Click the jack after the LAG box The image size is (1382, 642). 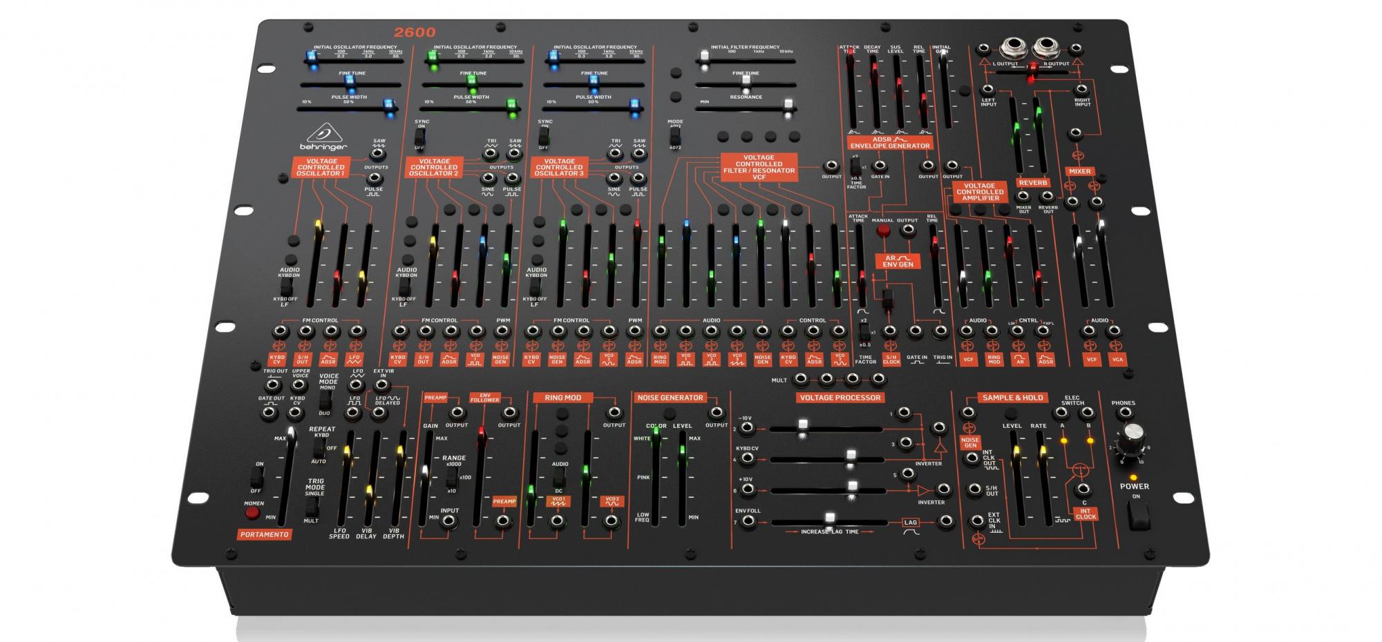[x=945, y=522]
